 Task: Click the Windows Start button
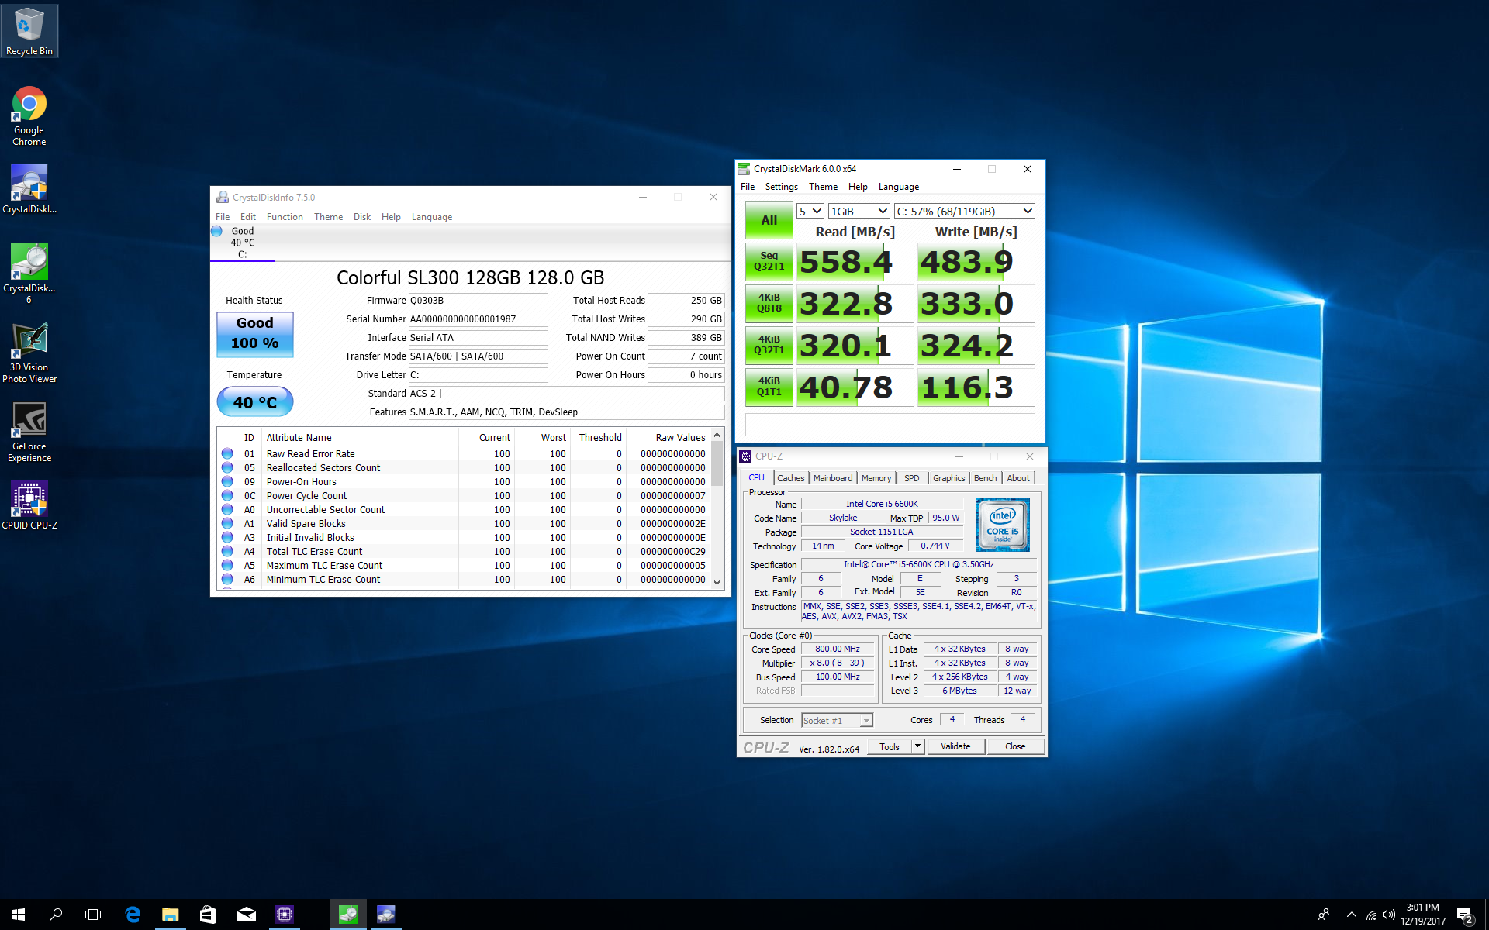click(19, 914)
